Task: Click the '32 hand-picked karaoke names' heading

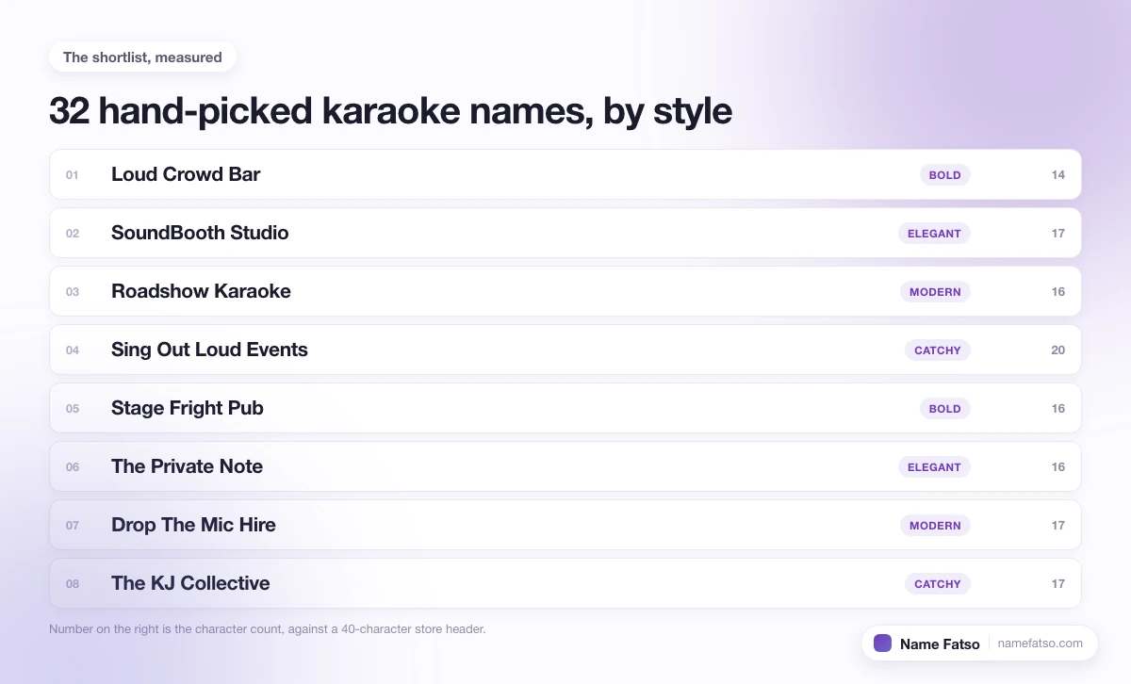Action: pyautogui.click(x=390, y=111)
